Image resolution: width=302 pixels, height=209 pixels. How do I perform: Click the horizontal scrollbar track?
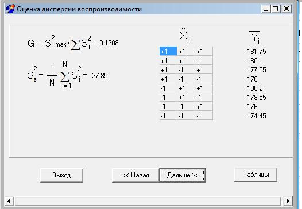(148, 201)
